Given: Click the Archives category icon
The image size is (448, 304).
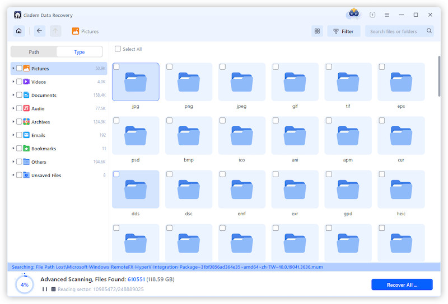Looking at the screenshot, I should (26, 122).
